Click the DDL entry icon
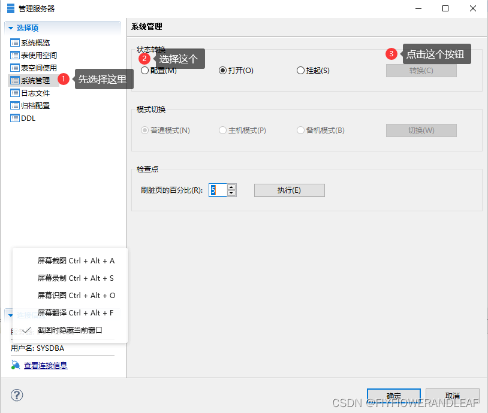This screenshot has height=413, width=488. click(x=14, y=118)
